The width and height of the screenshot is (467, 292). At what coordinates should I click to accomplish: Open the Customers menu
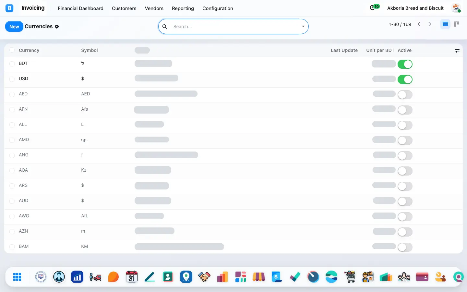[124, 8]
